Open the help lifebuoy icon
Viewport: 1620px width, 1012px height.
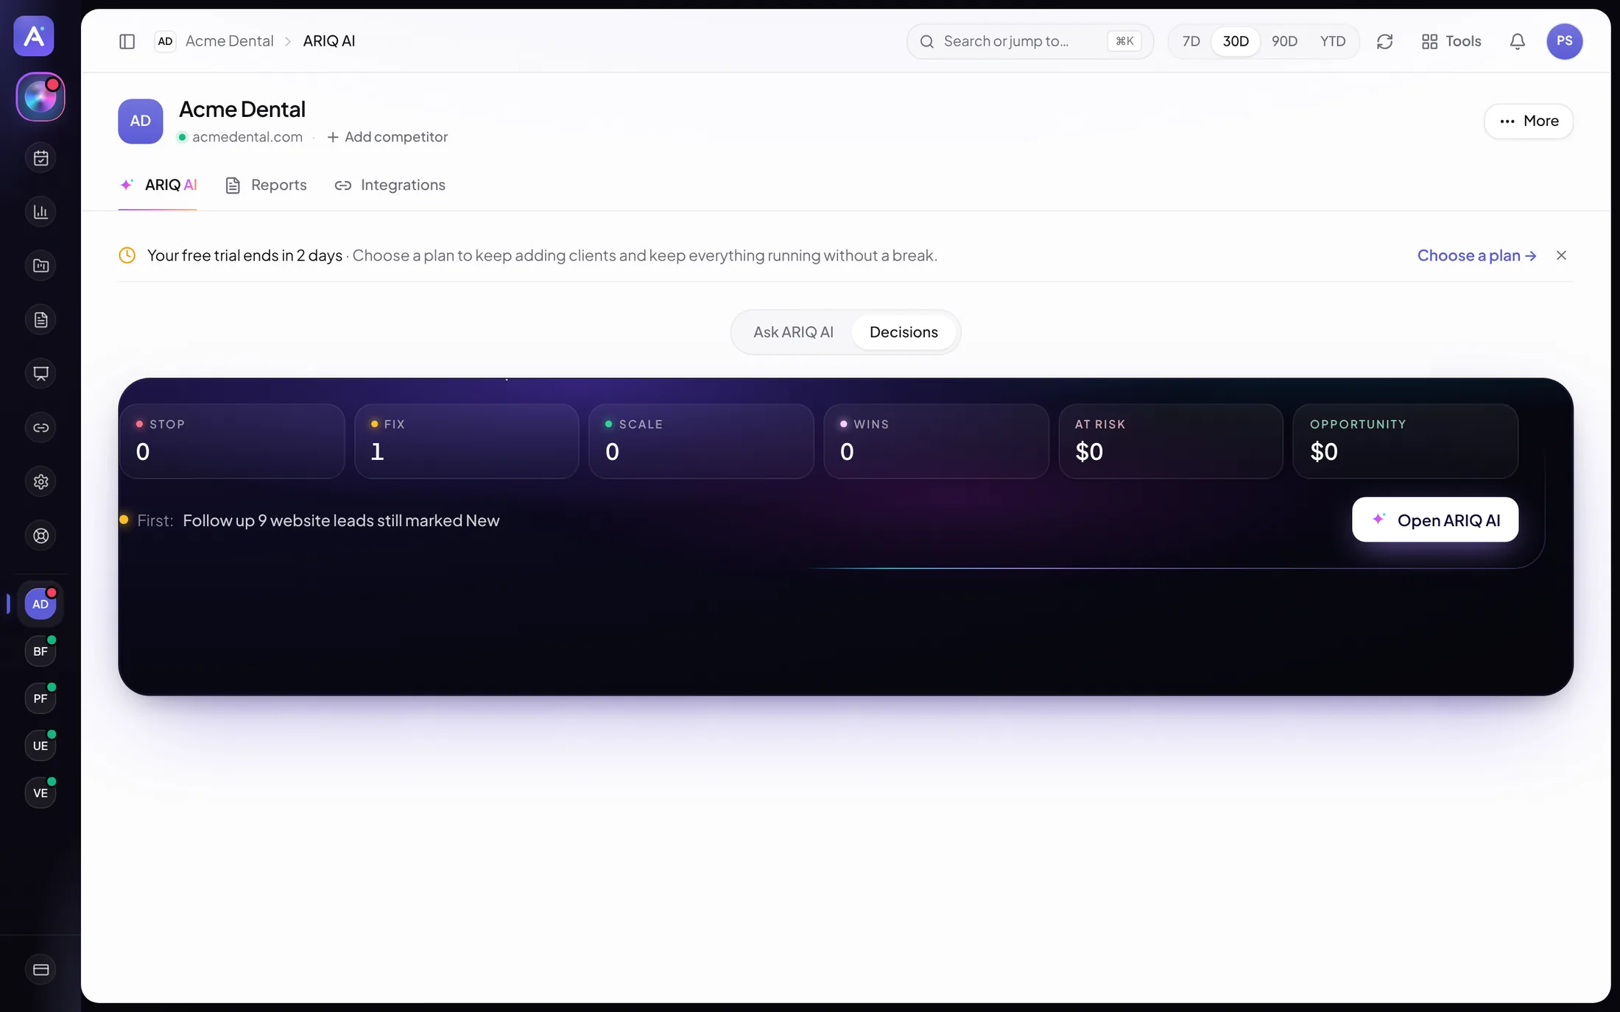pyautogui.click(x=41, y=536)
